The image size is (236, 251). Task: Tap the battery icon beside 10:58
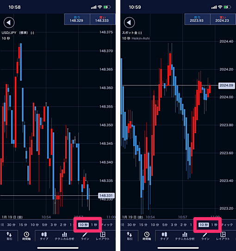(x=107, y=7)
